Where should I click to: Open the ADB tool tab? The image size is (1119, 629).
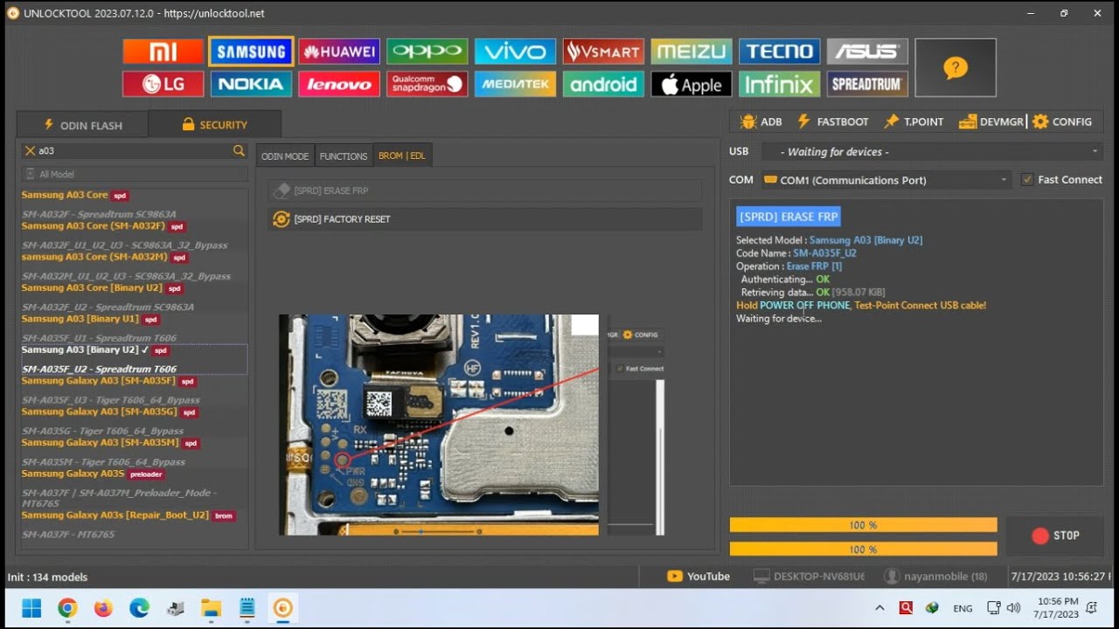[x=761, y=122]
